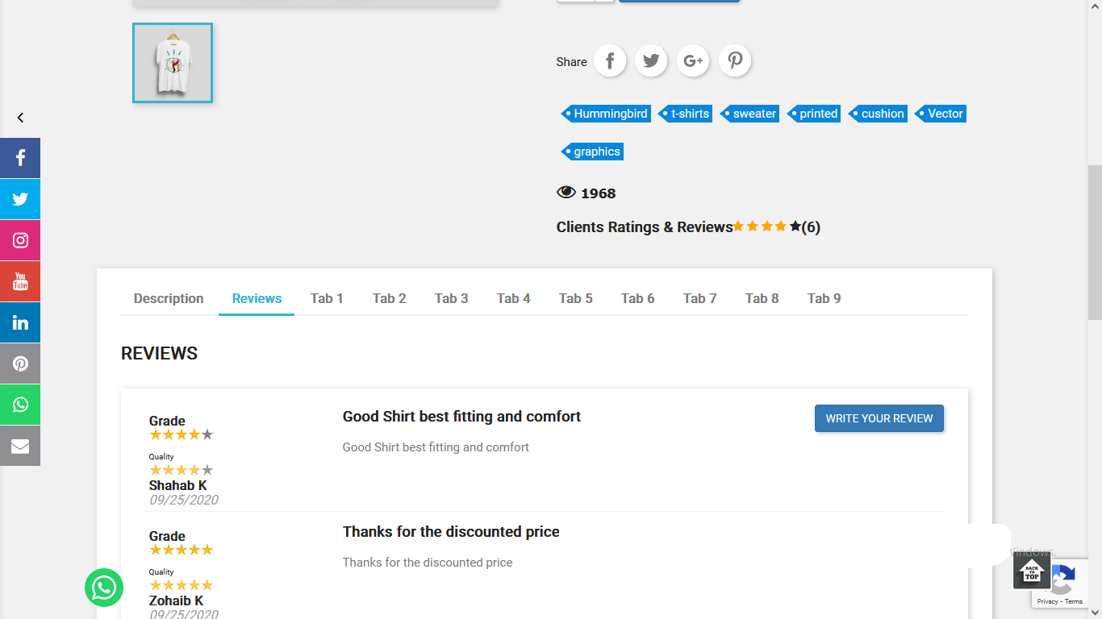Screen dimensions: 1102x619
Task: Click the cushion tag
Action: 878,114
